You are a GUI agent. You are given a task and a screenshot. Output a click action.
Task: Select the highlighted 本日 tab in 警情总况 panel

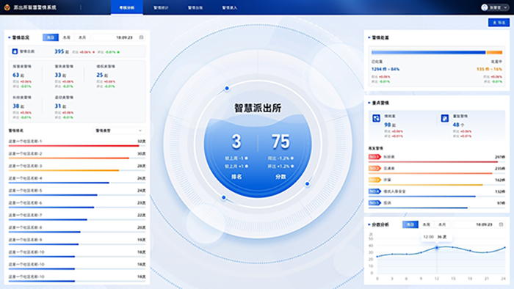[x=51, y=37]
